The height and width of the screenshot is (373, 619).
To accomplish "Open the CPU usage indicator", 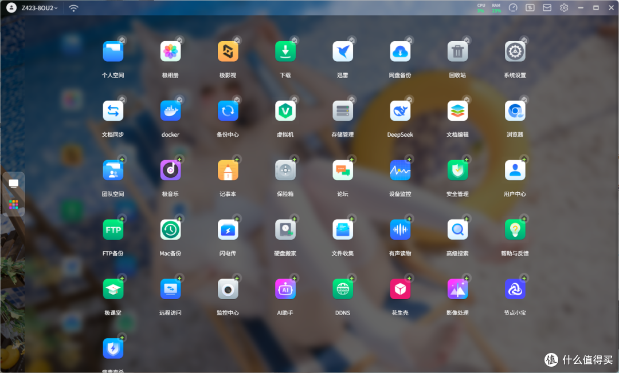I will coord(481,8).
